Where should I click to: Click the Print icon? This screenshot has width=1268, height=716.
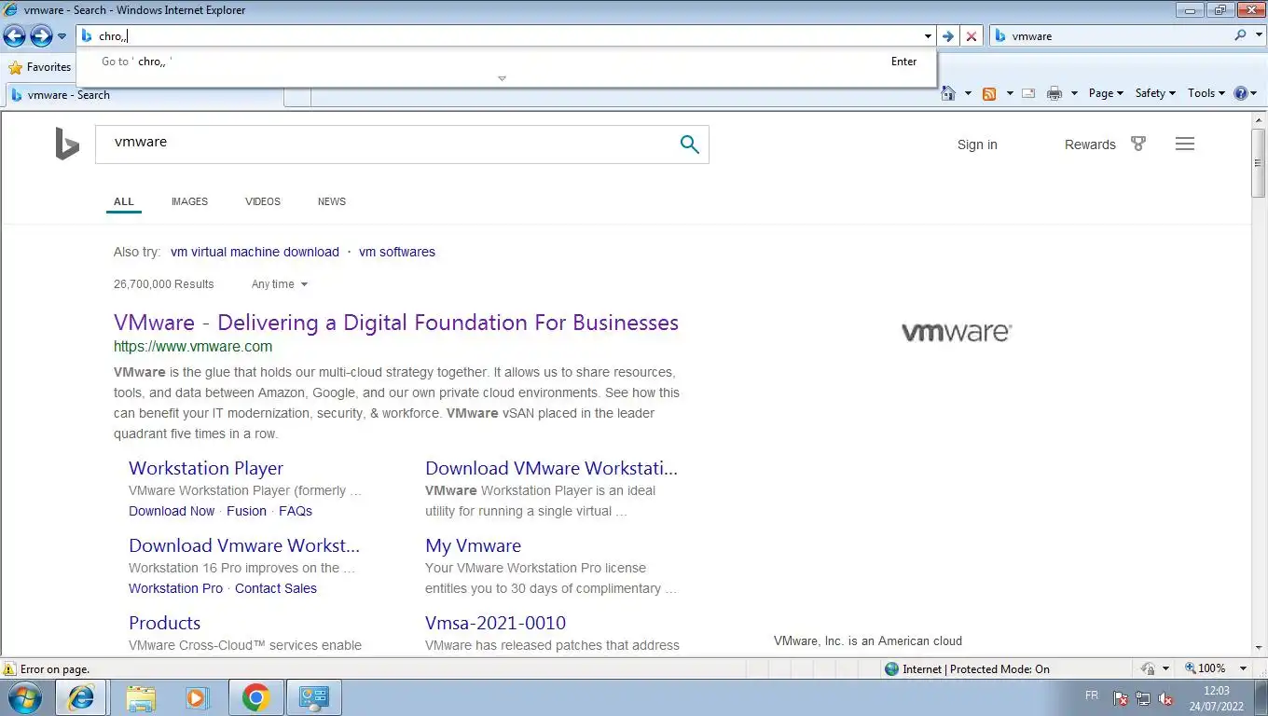click(1054, 93)
